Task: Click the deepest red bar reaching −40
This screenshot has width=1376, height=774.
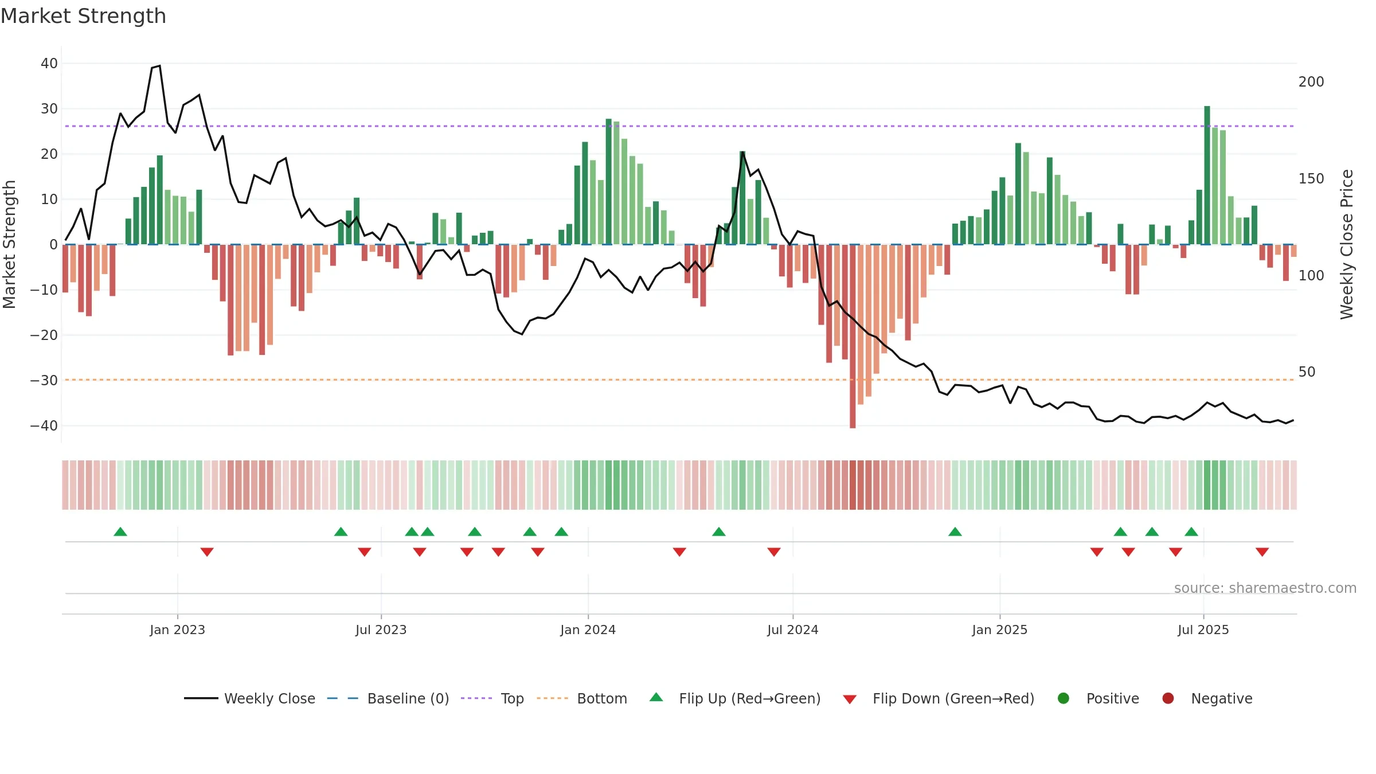Action: pyautogui.click(x=853, y=337)
